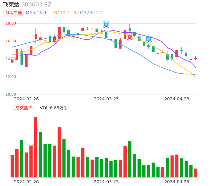
Task: Click the stock code 300602.SZ
Action: pyautogui.click(x=36, y=5)
